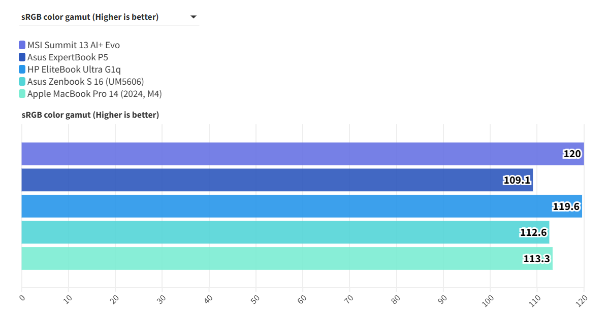Click the chart title above the bars
608x315 pixels.
[90, 115]
